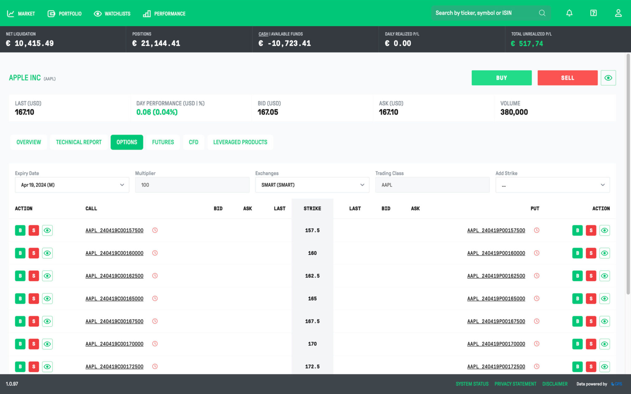Click the Performance chart icon
Screen dimensions: 631x394
coord(147,14)
